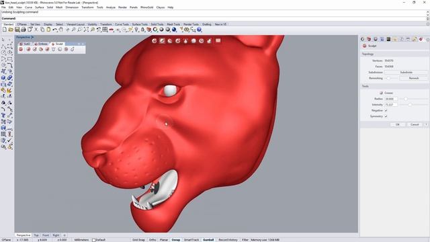Screen dimensions: 430x242
Task: Select the highlighted second sculpt brush in viewport
Action: (x=163, y=40)
